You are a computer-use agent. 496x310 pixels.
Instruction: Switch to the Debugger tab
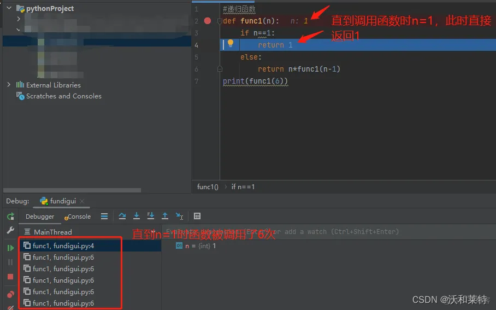pos(40,217)
